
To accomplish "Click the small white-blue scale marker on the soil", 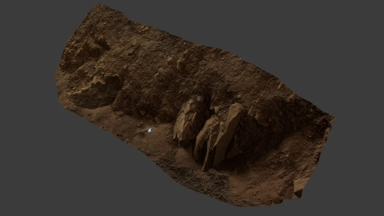I will coord(150,131).
